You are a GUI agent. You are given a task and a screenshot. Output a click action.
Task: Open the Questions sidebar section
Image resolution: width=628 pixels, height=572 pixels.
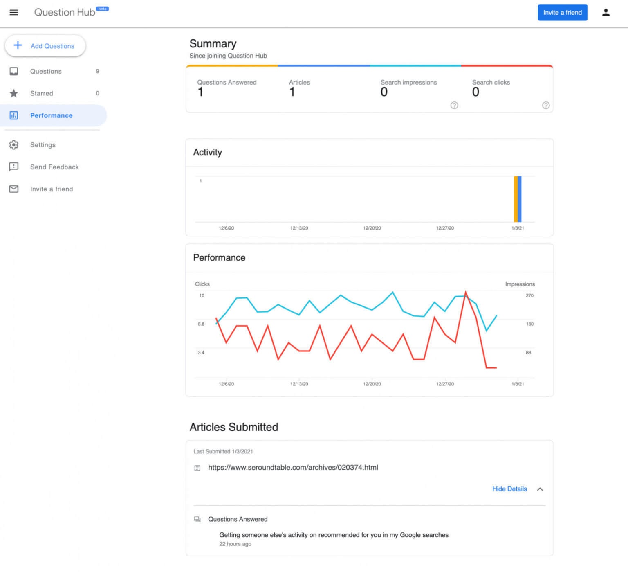46,71
